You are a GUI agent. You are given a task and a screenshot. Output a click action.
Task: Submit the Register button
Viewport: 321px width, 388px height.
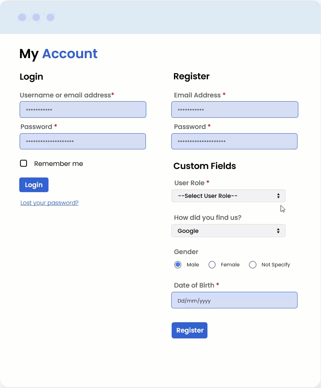189,330
